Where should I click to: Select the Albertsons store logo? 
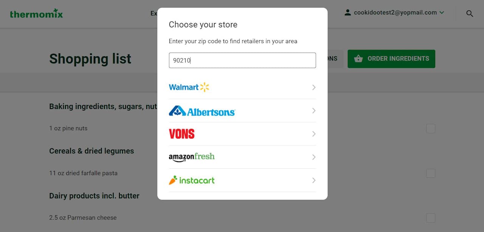[x=202, y=111]
